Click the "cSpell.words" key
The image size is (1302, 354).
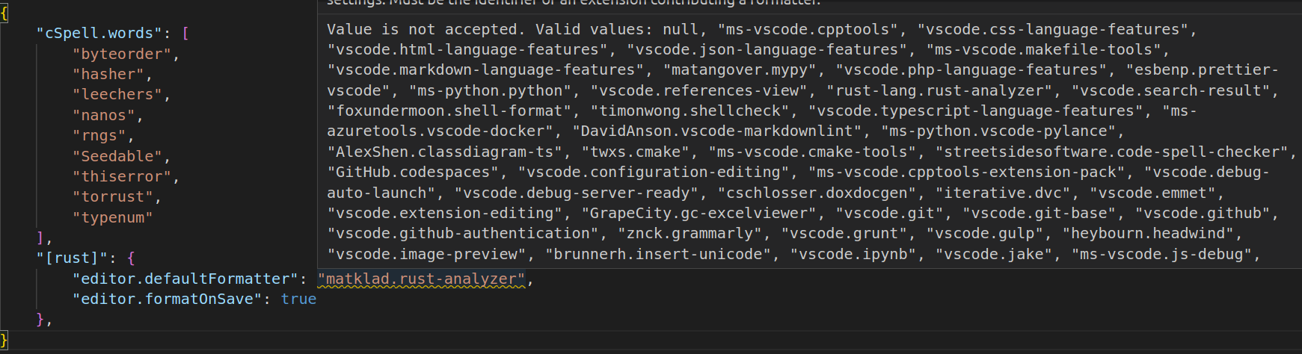pyautogui.click(x=99, y=34)
